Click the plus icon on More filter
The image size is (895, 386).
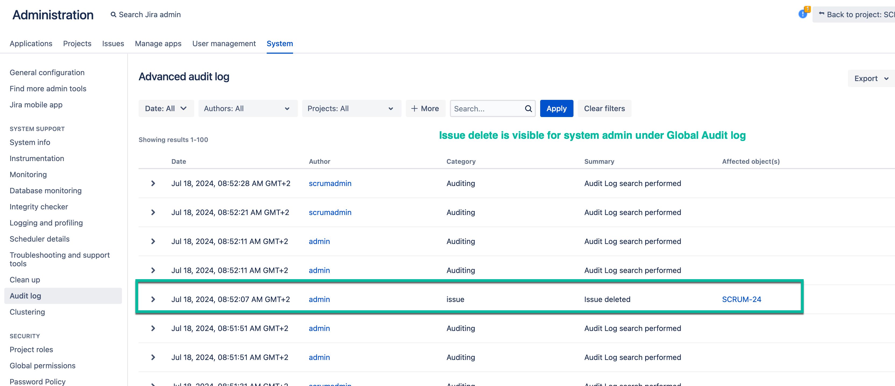pos(414,109)
